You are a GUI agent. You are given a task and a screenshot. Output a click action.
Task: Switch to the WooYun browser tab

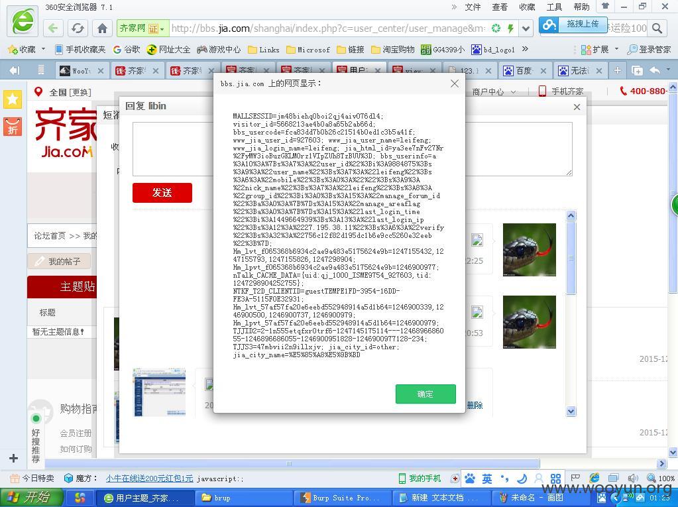coord(82,70)
